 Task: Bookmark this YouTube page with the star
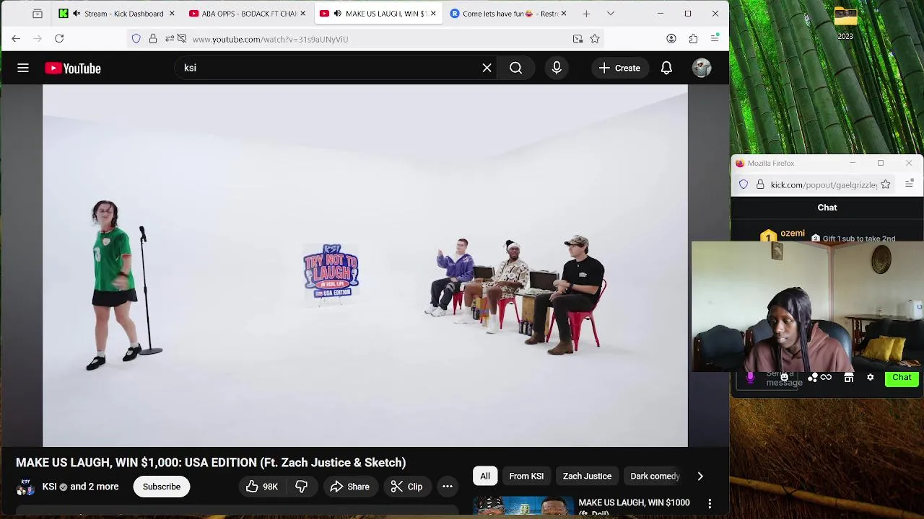[x=595, y=39]
